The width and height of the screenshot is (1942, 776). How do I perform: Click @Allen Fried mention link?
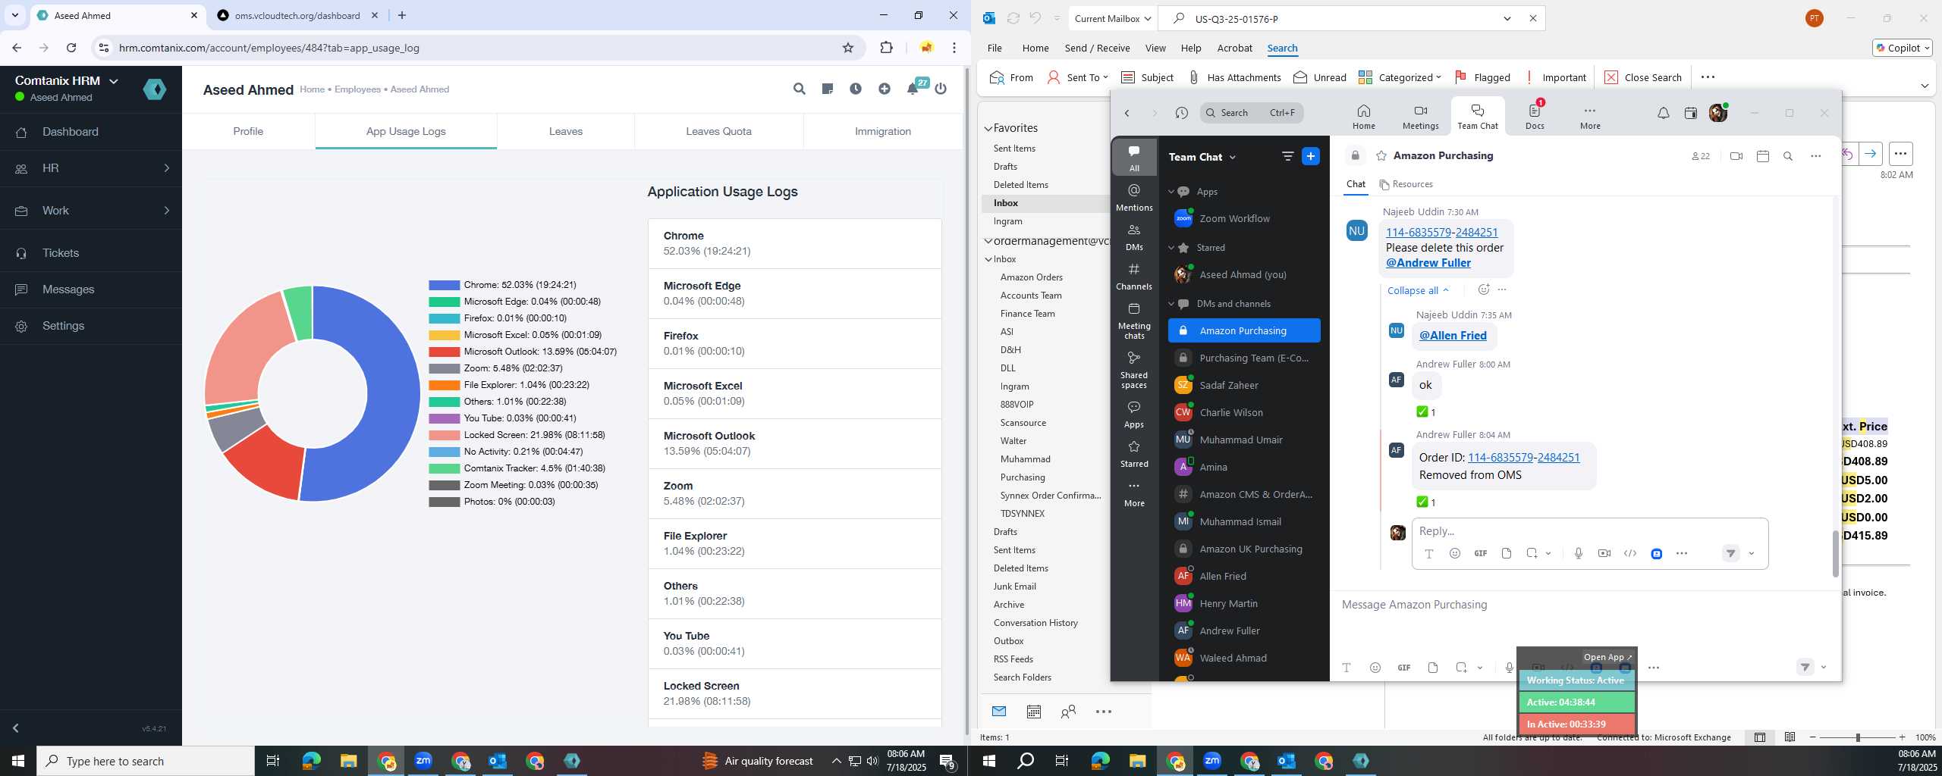pyautogui.click(x=1453, y=336)
